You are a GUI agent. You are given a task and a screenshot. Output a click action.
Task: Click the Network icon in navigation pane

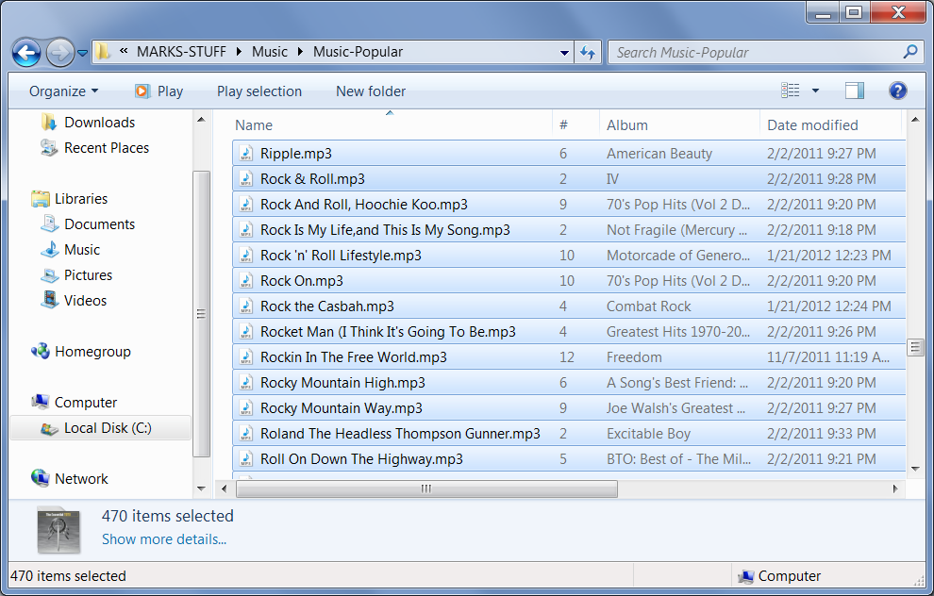[41, 479]
